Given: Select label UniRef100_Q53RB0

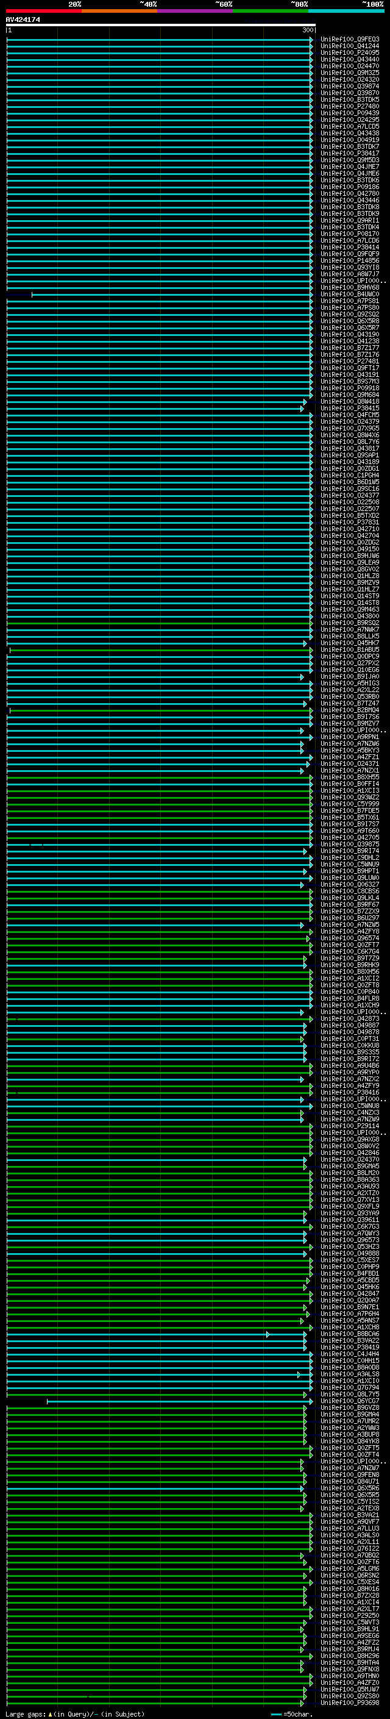Looking at the screenshot, I should click(350, 696).
